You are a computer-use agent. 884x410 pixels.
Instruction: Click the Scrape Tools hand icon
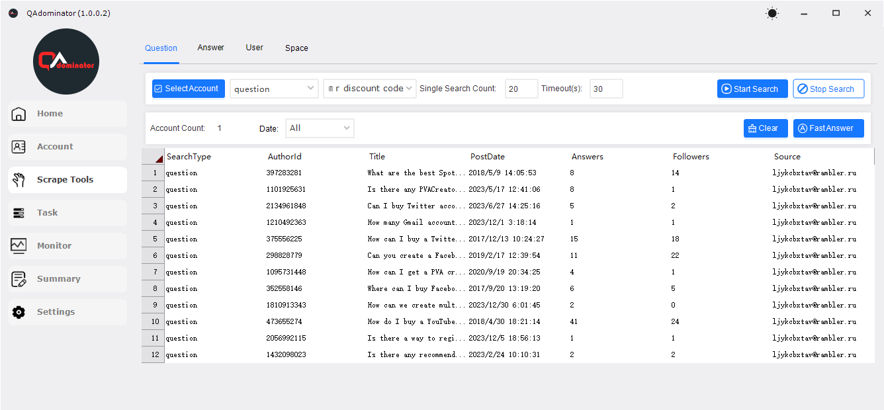point(19,180)
